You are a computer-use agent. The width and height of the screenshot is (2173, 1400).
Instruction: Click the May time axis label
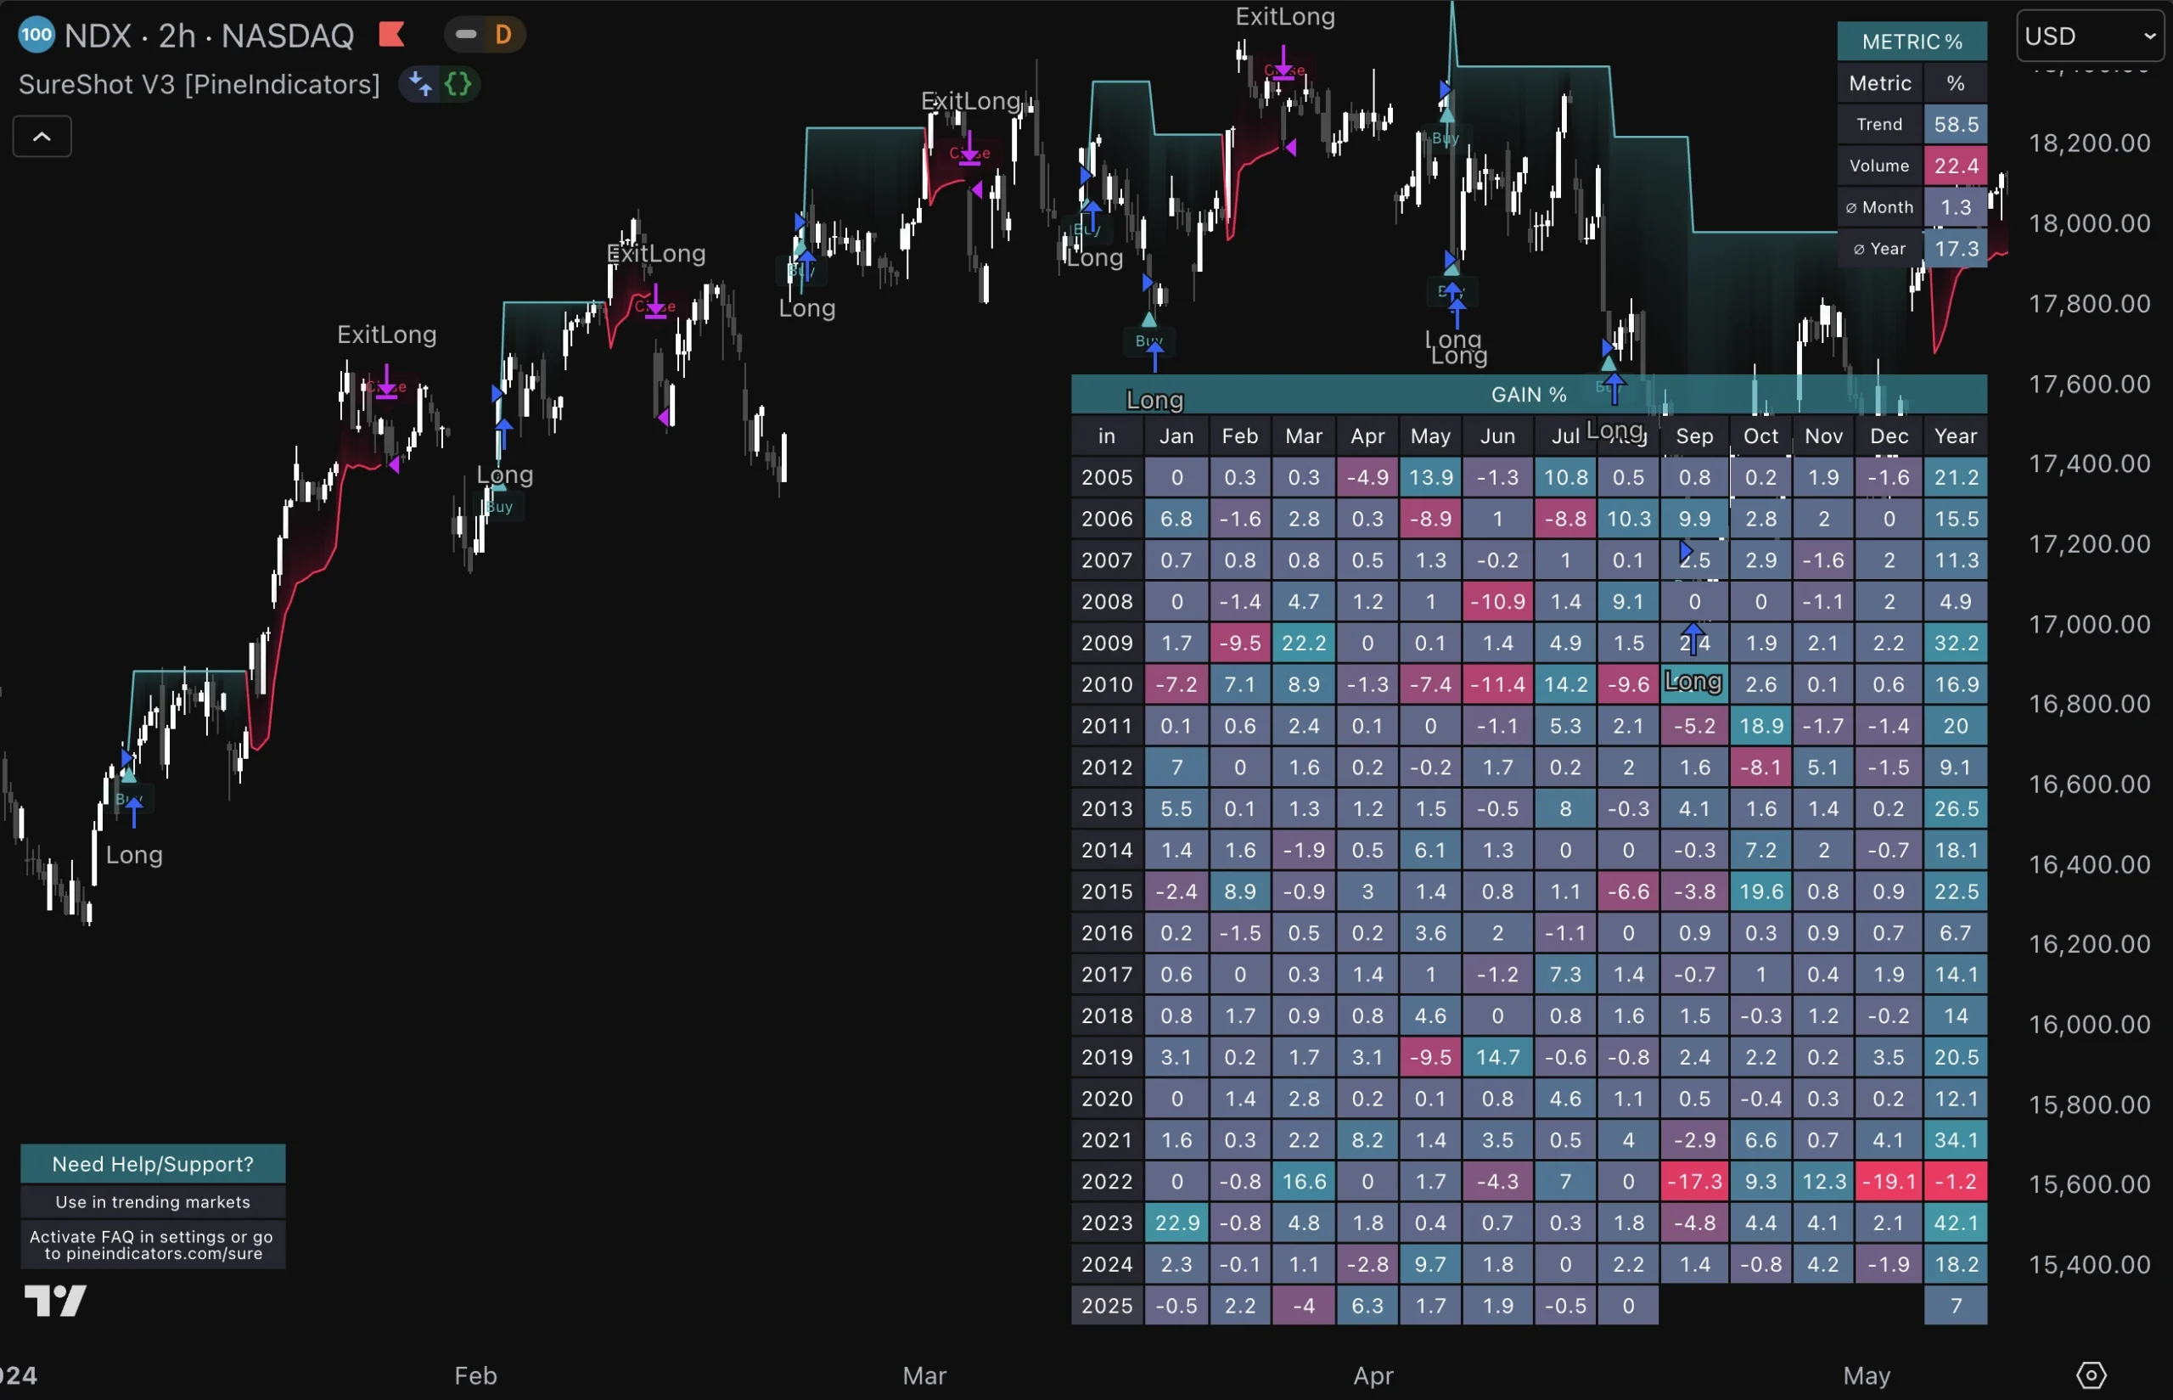click(x=1867, y=1375)
